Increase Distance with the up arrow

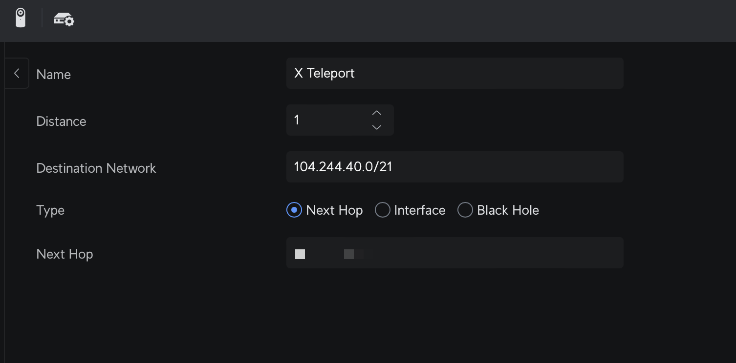pyautogui.click(x=376, y=113)
